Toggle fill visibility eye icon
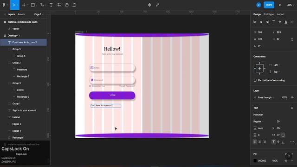Image resolution: width=297 pixels, height=167 pixels. [x=286, y=161]
